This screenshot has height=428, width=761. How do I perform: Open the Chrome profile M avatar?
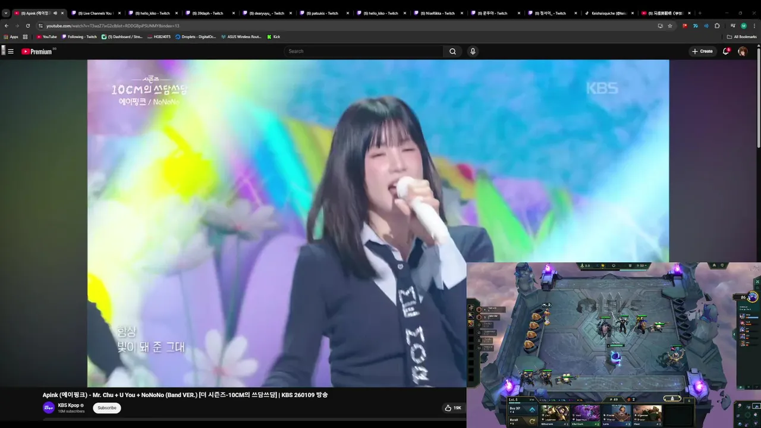[744, 26]
